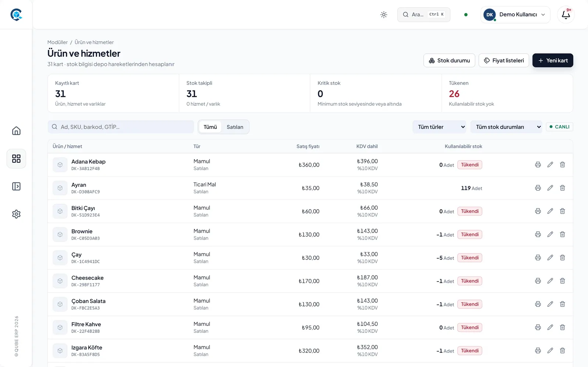Open the global Ara search box

424,15
